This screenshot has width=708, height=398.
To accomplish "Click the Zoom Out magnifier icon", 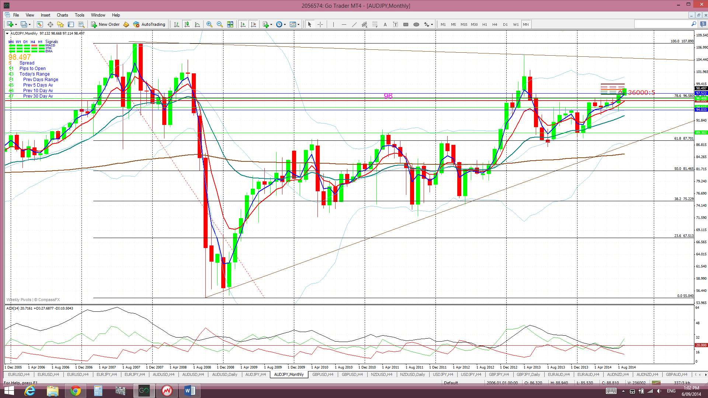I will 220,24.
